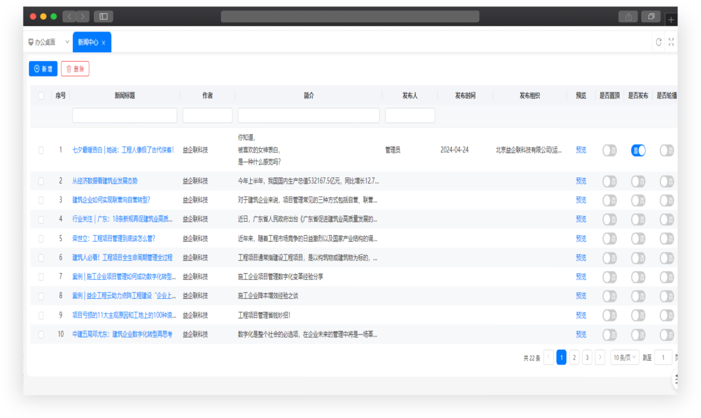Click the 管理员 publisher cell
701x418 pixels.
393,150
